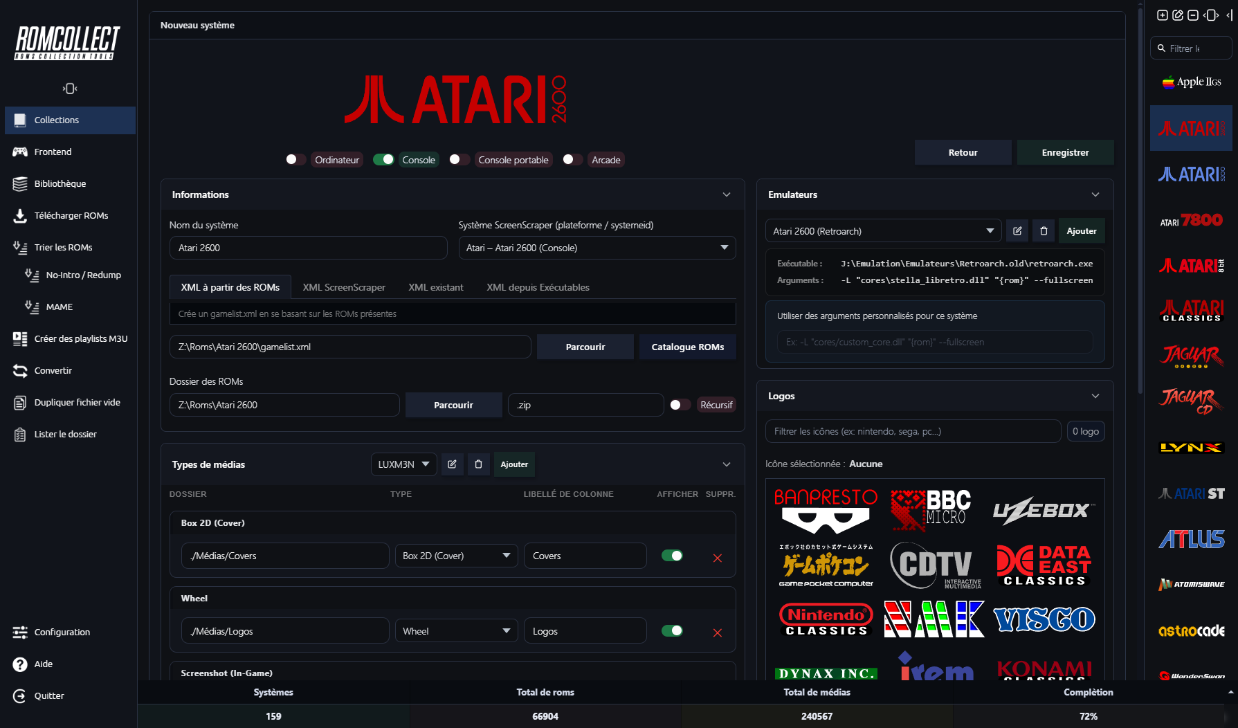Screen dimensions: 1238x728
Task: Remove the Box 2D Cover media row
Action: pyautogui.click(x=717, y=558)
